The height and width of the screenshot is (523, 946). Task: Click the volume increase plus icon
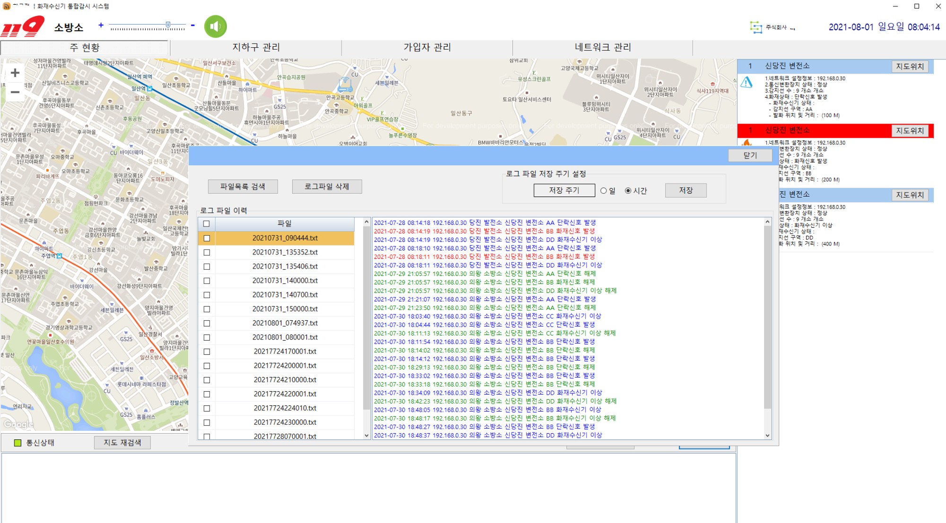pos(101,25)
